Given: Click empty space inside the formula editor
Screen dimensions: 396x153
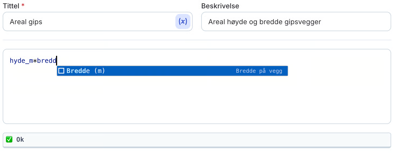Looking at the screenshot, I should 197,102.
